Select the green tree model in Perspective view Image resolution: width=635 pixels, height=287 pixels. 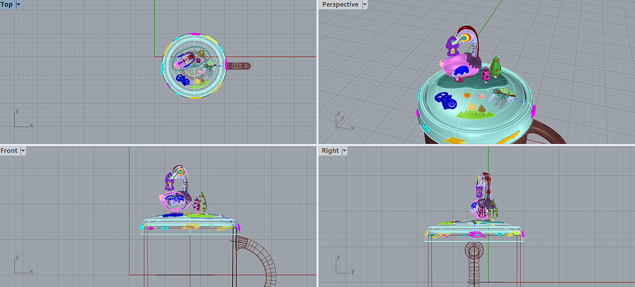point(495,66)
